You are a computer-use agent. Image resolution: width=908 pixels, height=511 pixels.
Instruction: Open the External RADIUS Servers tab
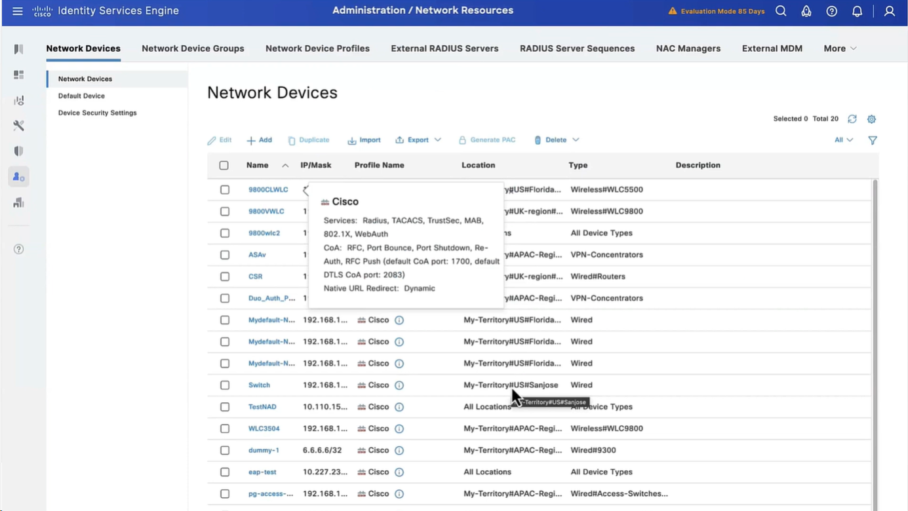click(x=444, y=48)
